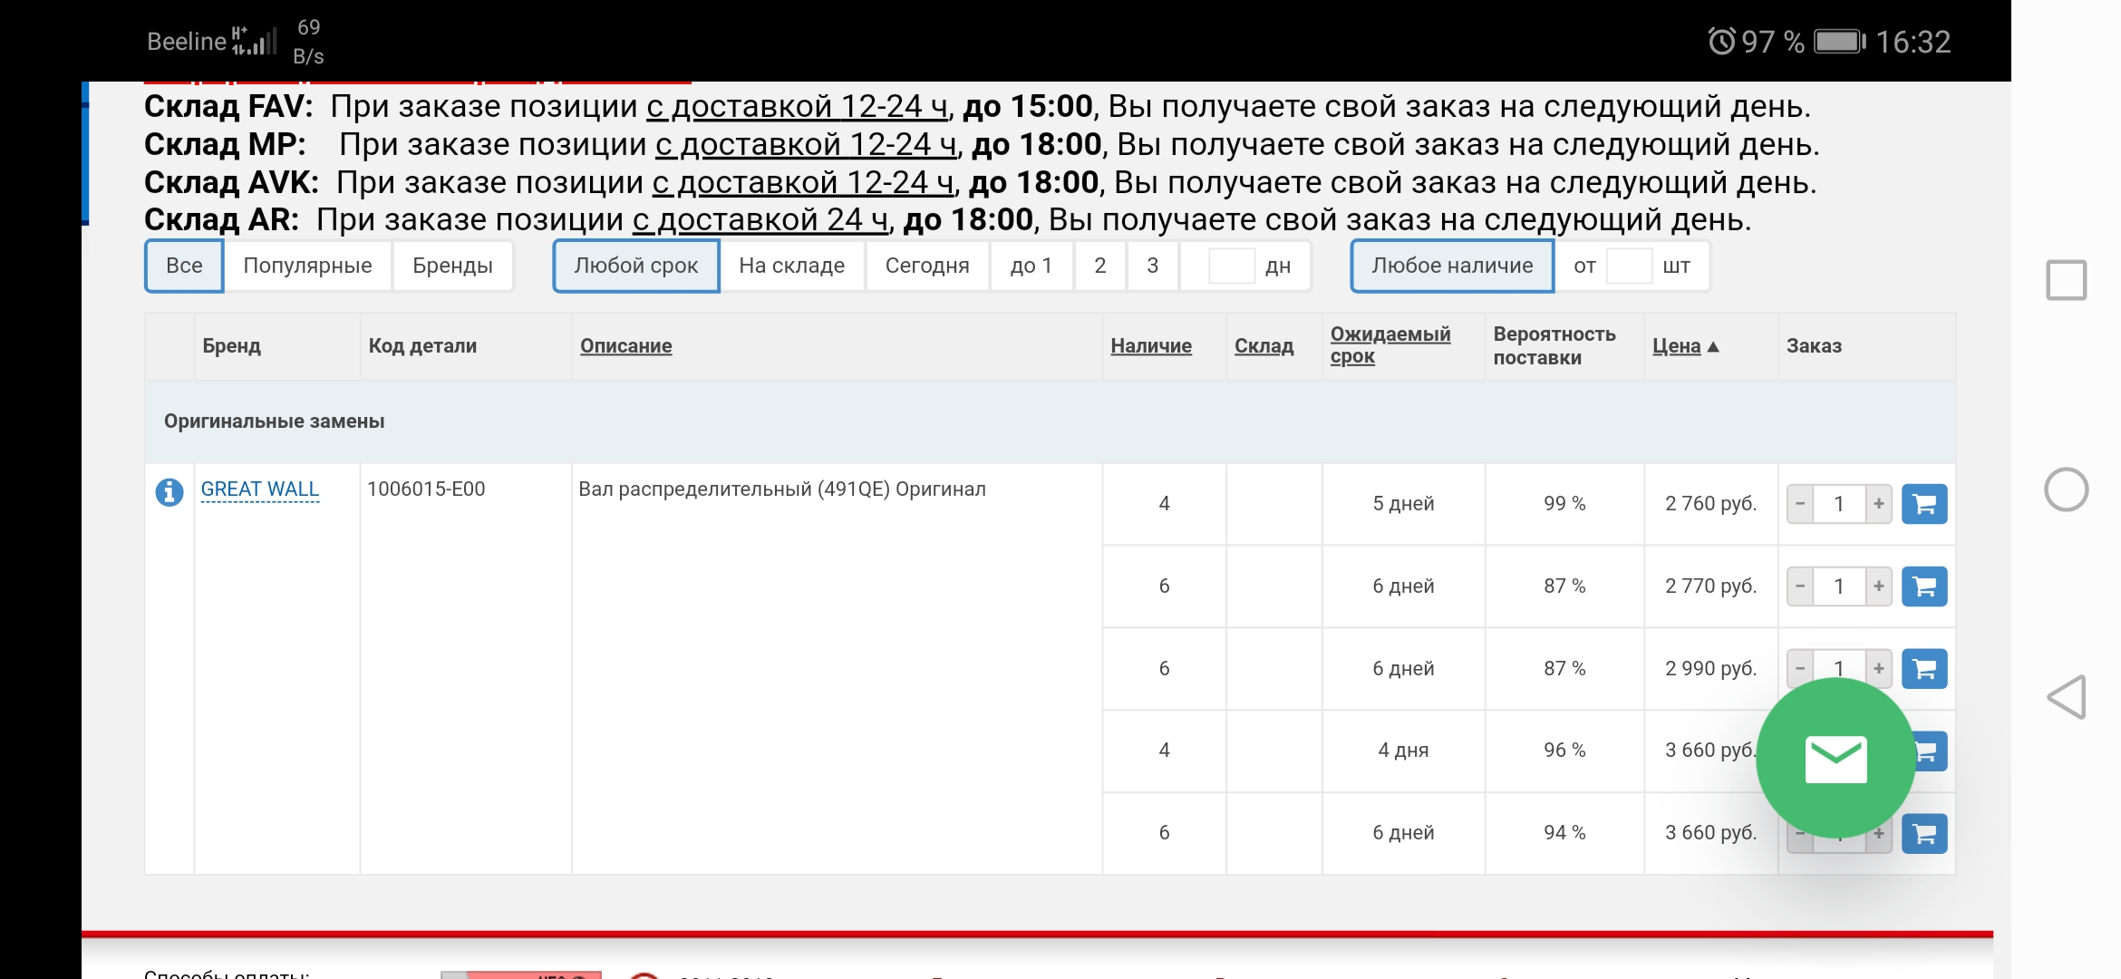
Task: Add the 94 % probability offer to cart
Action: point(1924,834)
